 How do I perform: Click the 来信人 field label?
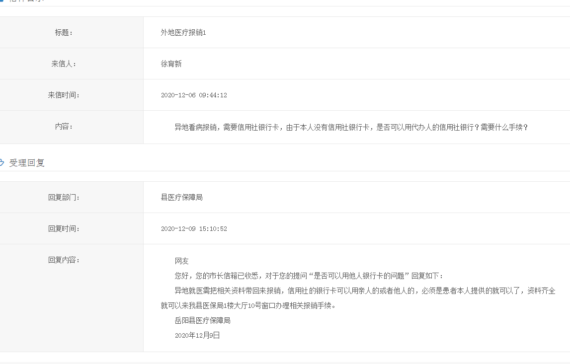tap(64, 64)
